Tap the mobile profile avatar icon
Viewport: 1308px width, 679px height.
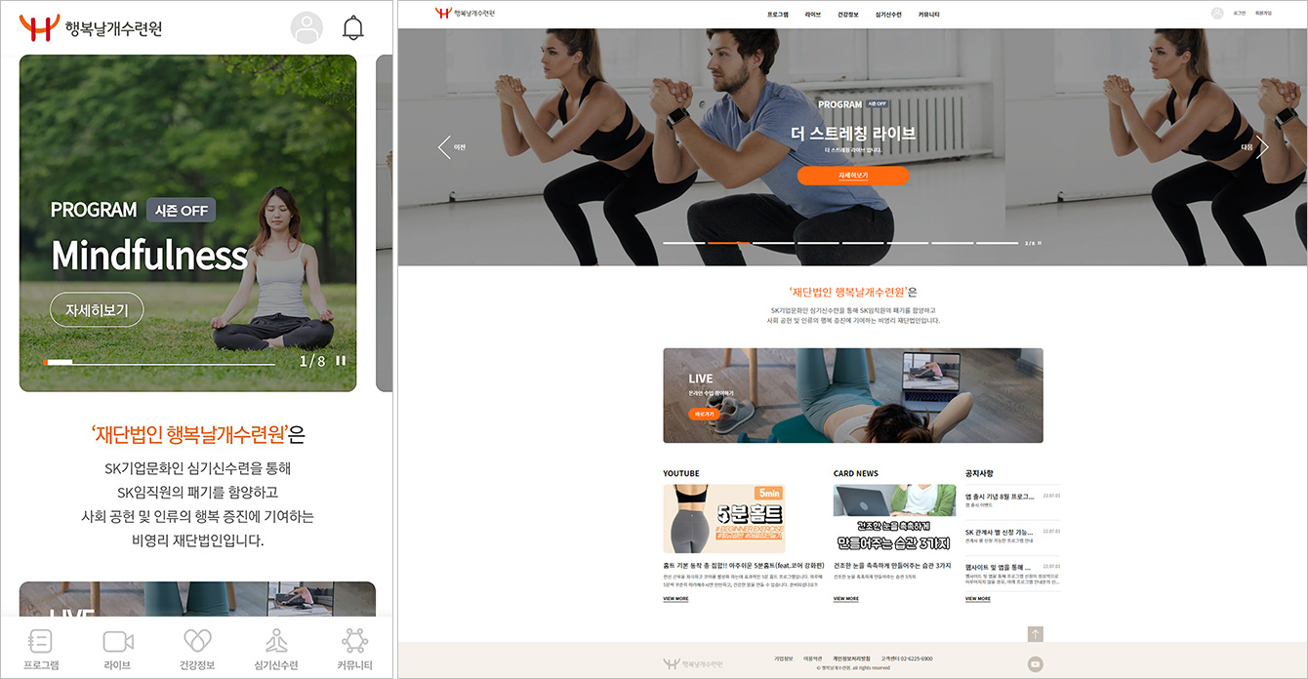coord(307,28)
